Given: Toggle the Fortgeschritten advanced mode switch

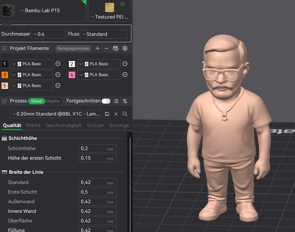Looking at the screenshot, I should tap(106, 101).
